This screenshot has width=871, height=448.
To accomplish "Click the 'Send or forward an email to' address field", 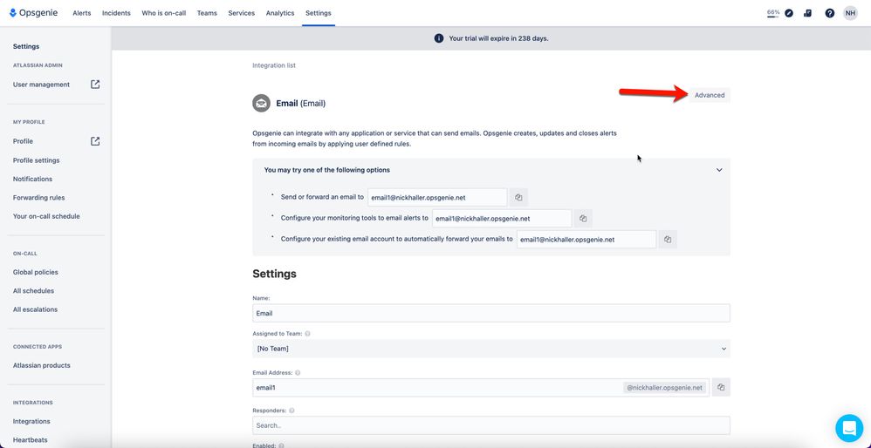I will (x=437, y=197).
